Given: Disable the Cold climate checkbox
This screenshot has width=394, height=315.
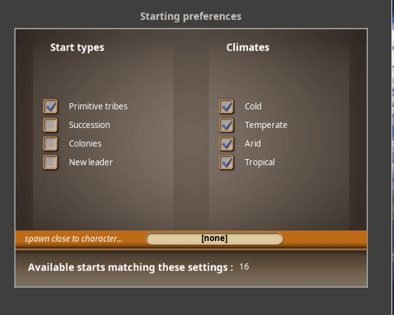Looking at the screenshot, I should point(227,106).
